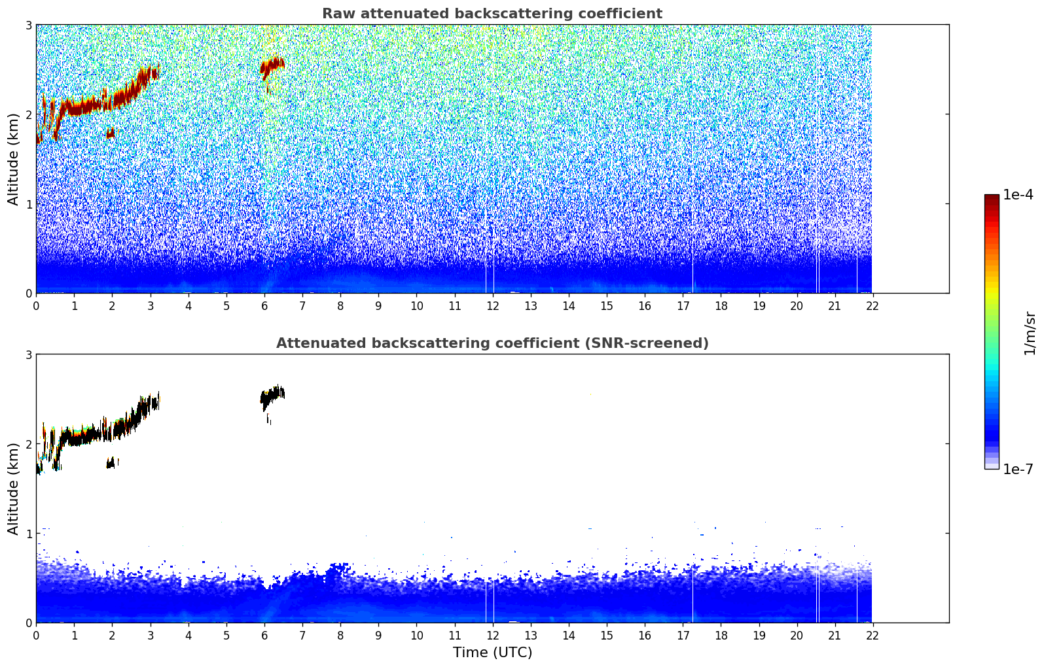Click altitude tick '2' on the top plot
The height and width of the screenshot is (667, 1044).
[27, 114]
